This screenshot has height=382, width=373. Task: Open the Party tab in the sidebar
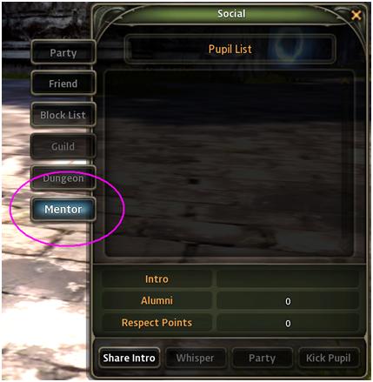click(63, 52)
